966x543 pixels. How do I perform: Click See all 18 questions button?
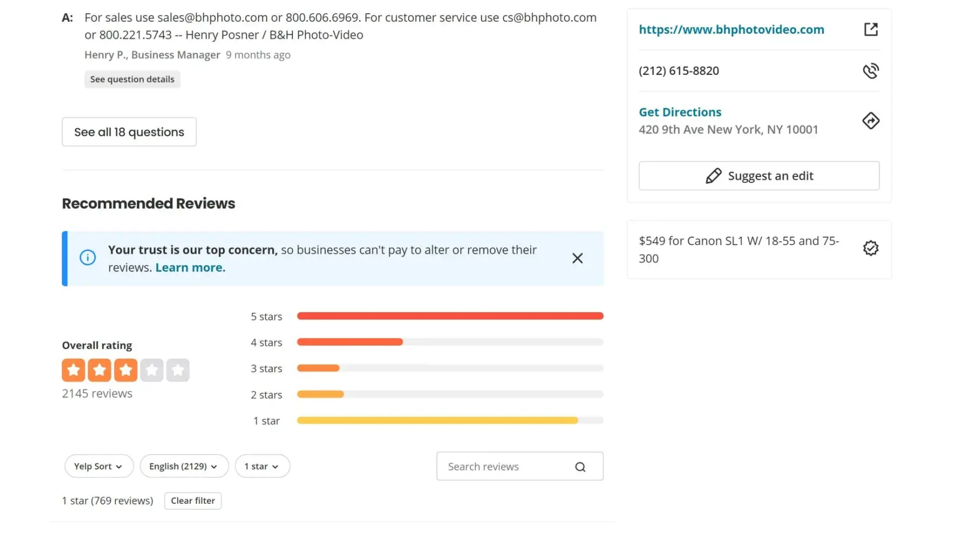click(129, 132)
